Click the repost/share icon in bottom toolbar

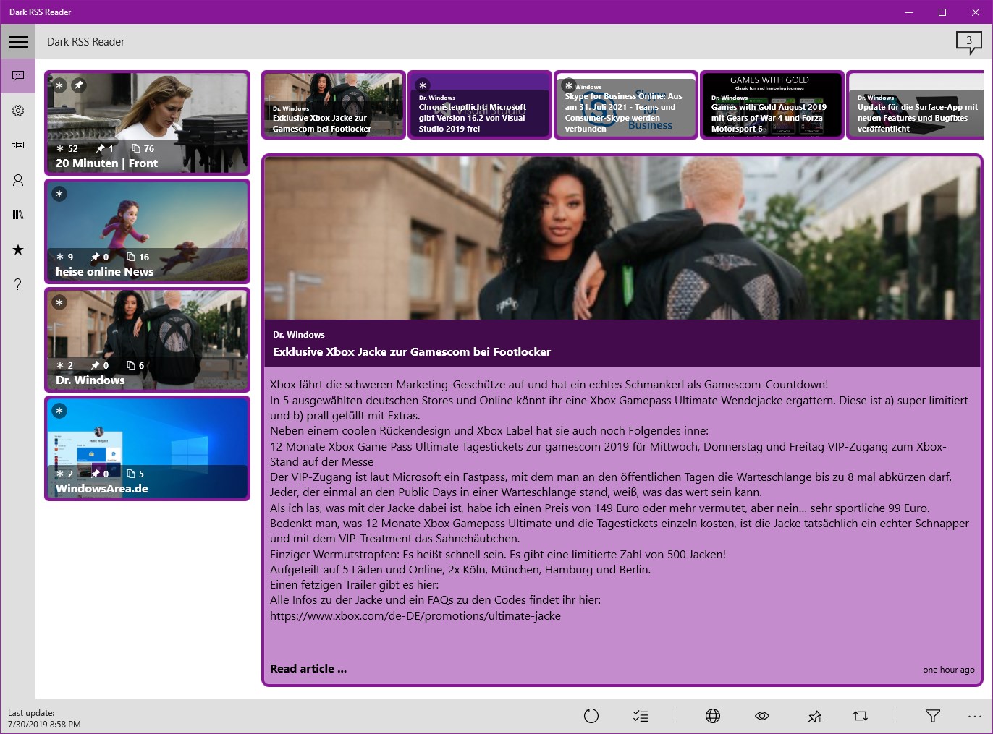(x=860, y=716)
